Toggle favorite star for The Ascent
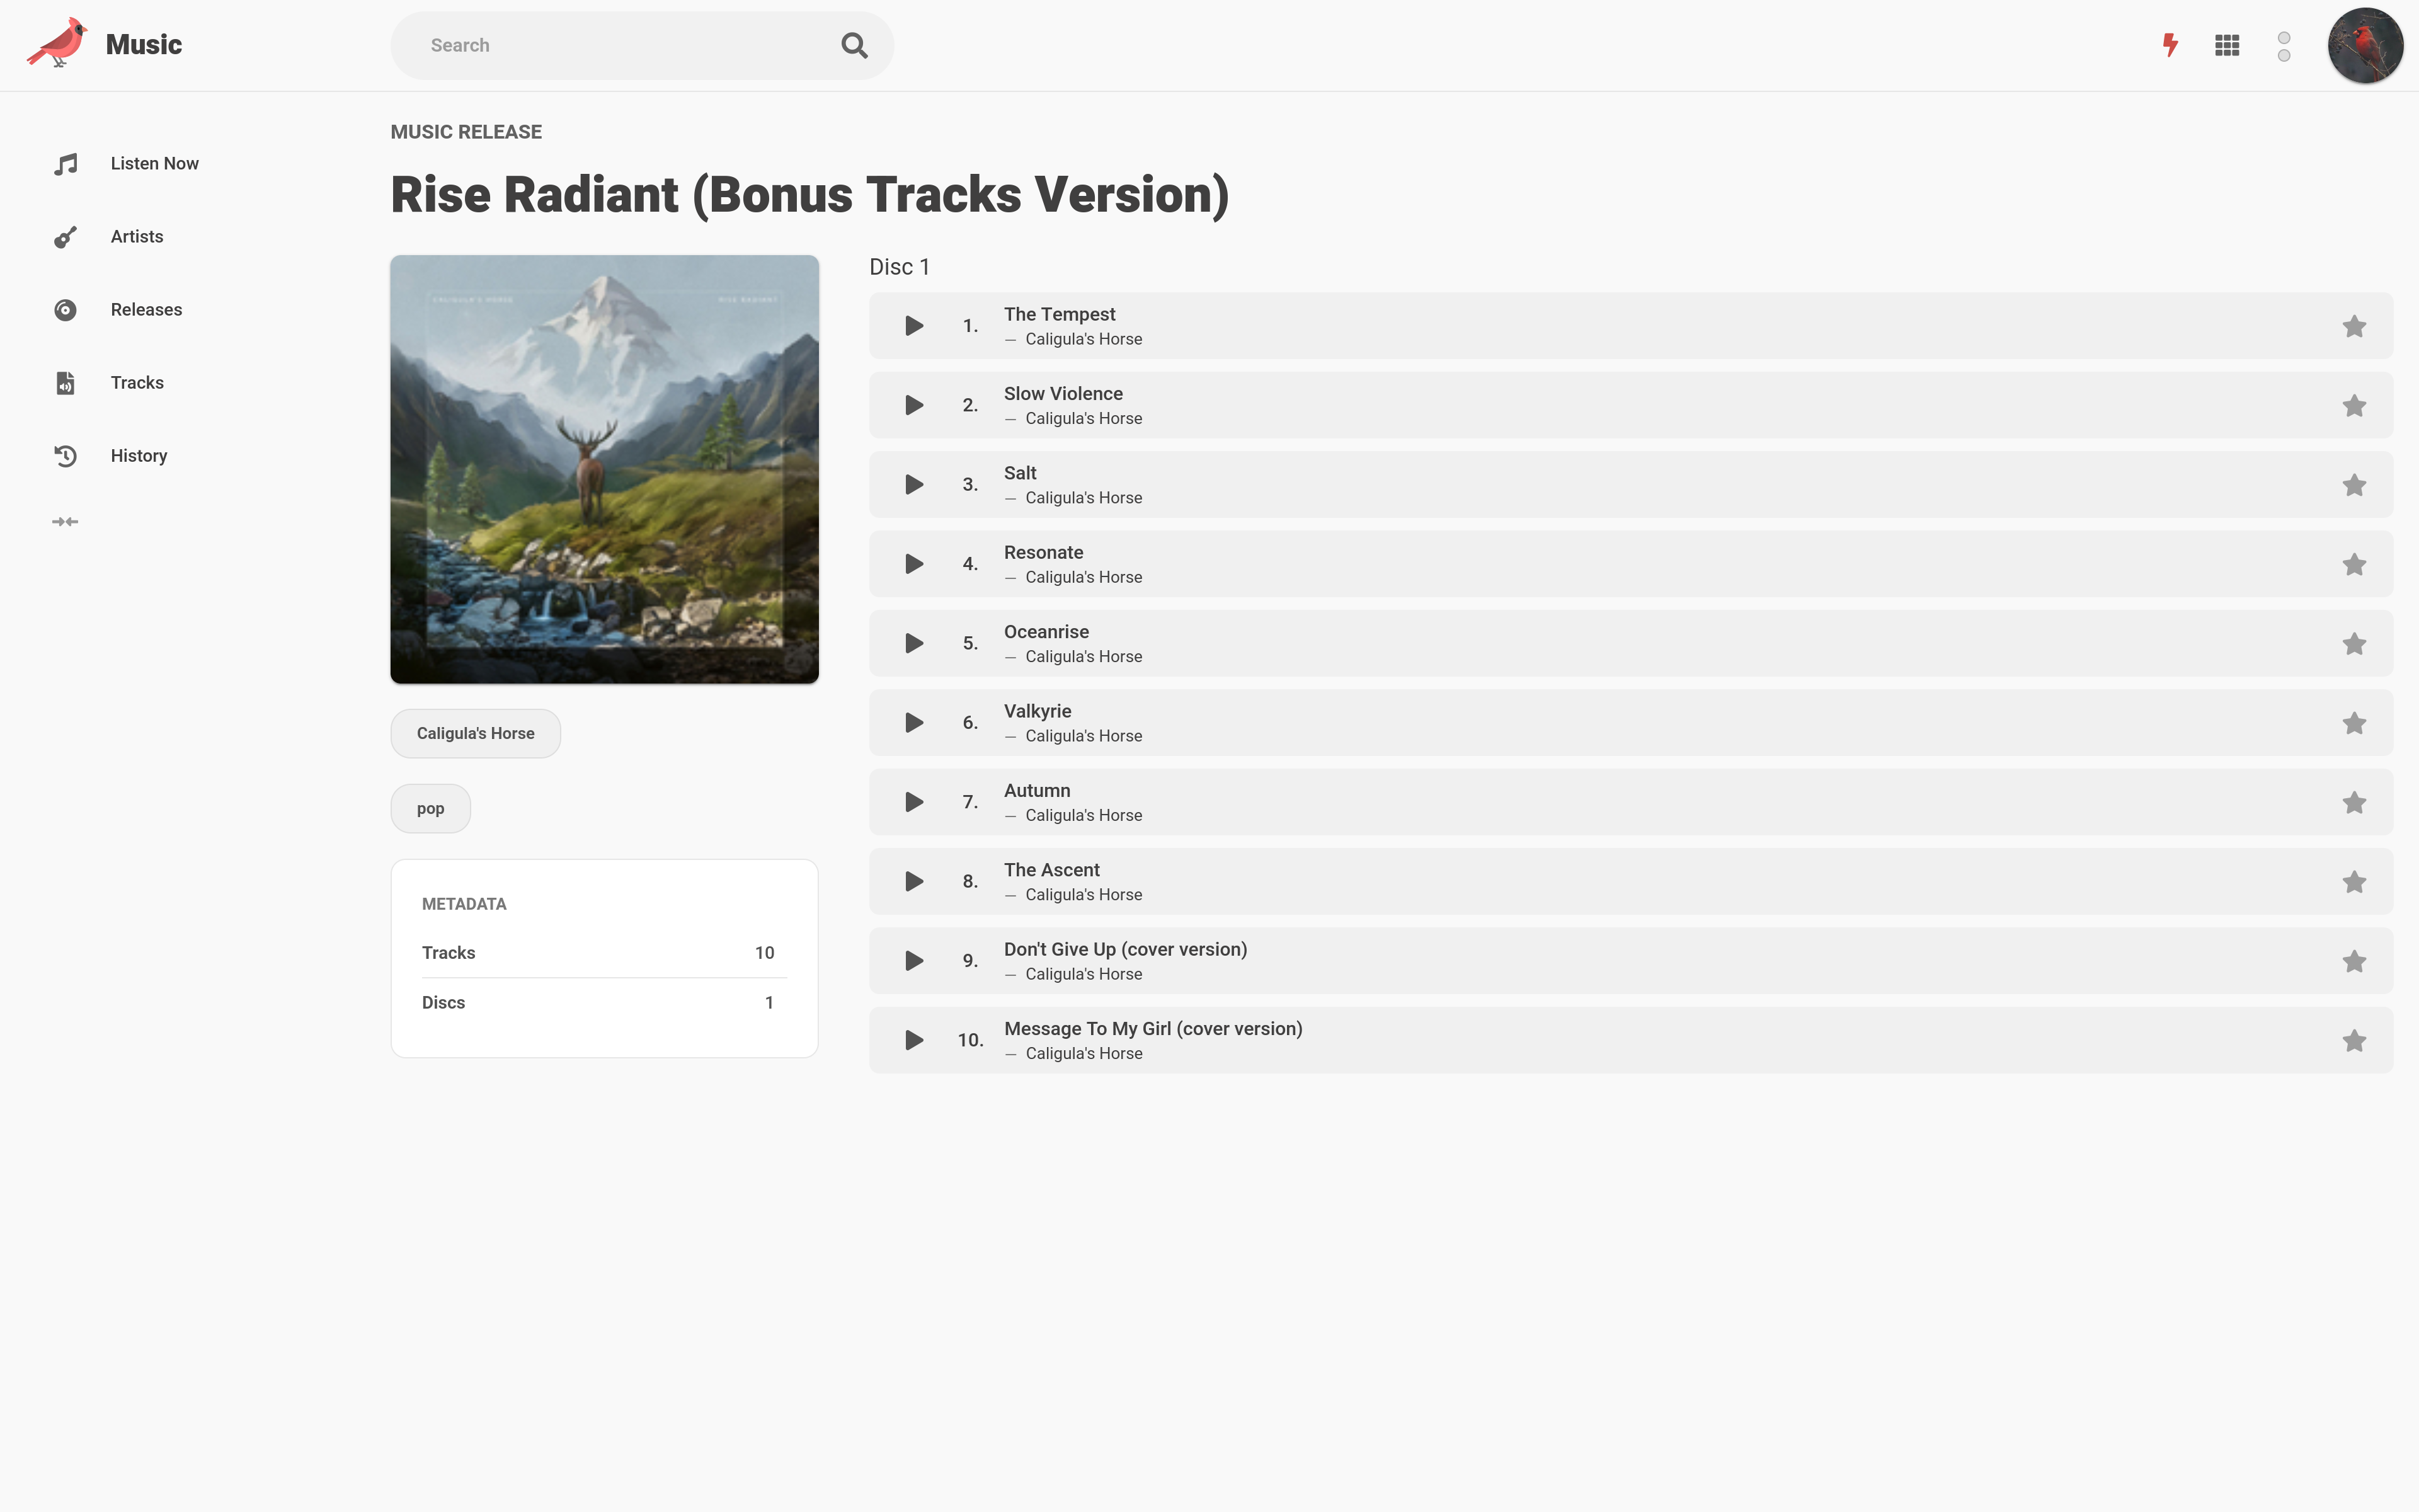2419x1512 pixels. pyautogui.click(x=2354, y=882)
